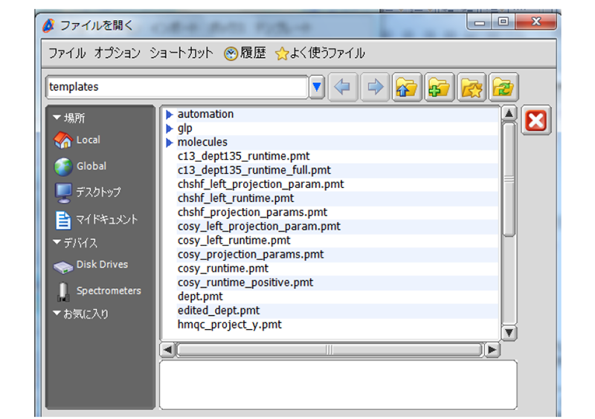
Task: Click the back navigation arrow icon
Action: pos(342,87)
